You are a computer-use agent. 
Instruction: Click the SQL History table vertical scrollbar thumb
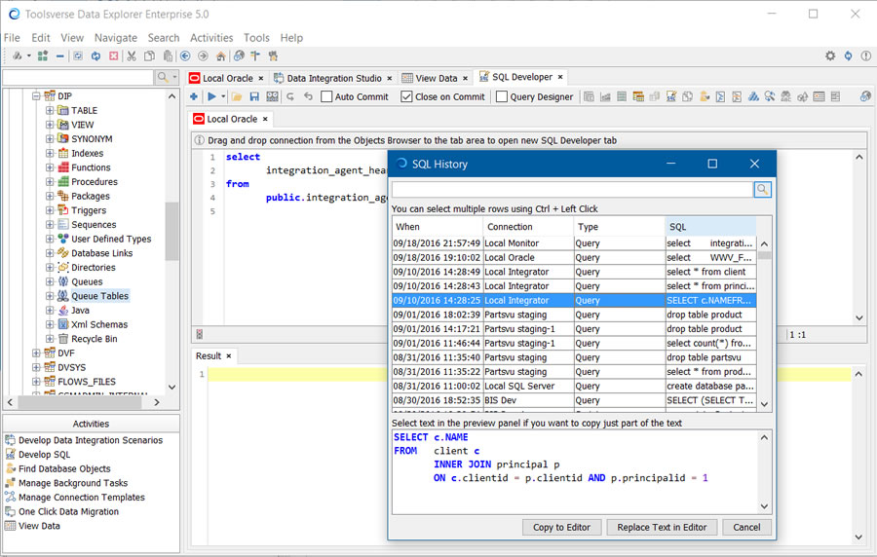[764, 255]
